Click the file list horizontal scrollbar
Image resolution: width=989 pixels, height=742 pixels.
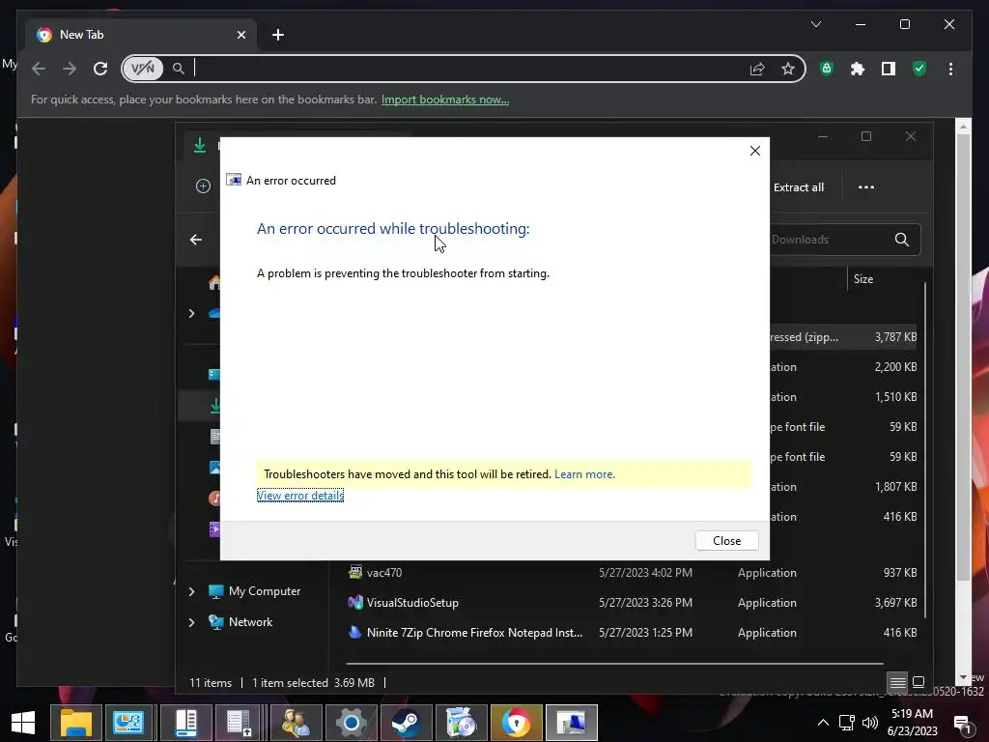click(614, 664)
